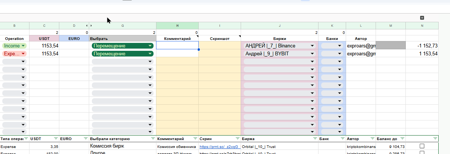Open filter icon in Скрин column header
450x154 pixels.
pyautogui.click(x=237, y=139)
